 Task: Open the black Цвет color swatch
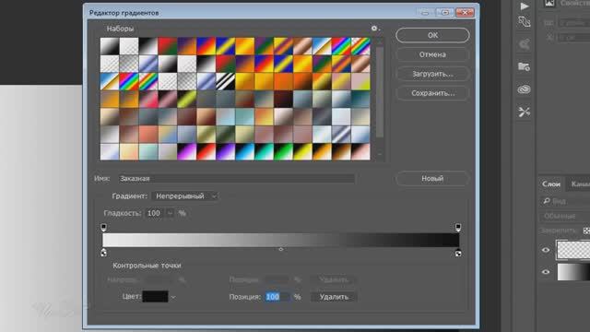[155, 297]
